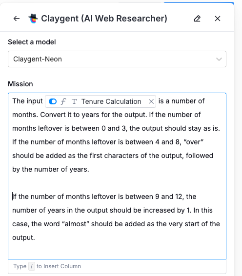Click the formula f icon in chip

pyautogui.click(x=63, y=101)
